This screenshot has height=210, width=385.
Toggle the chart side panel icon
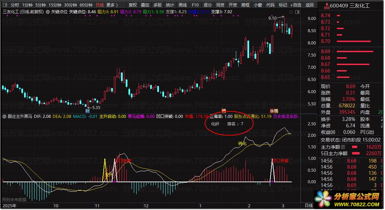tap(297, 12)
